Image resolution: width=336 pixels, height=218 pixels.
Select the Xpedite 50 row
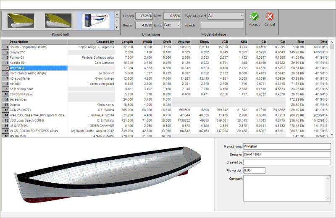click(x=38, y=62)
